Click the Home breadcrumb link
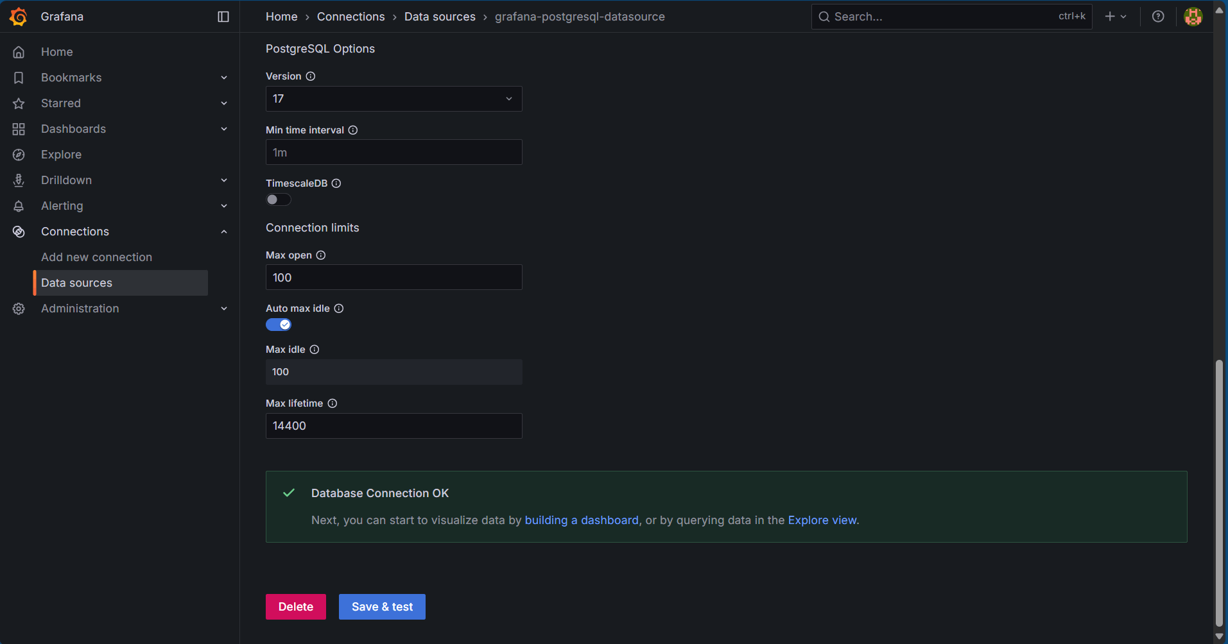The height and width of the screenshot is (644, 1228). click(282, 17)
